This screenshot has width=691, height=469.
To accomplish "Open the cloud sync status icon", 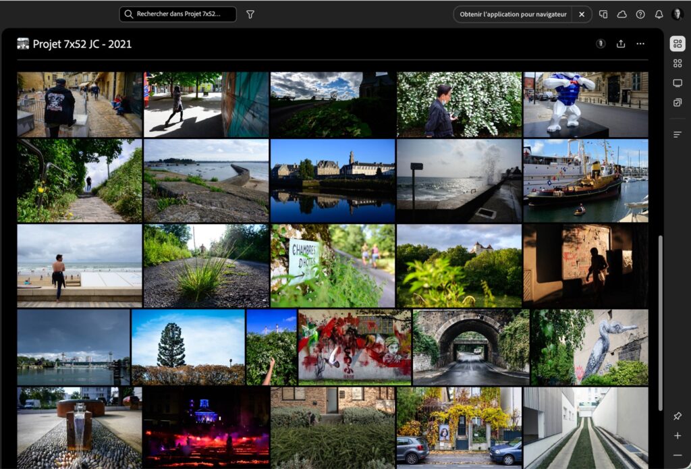I will tap(621, 14).
